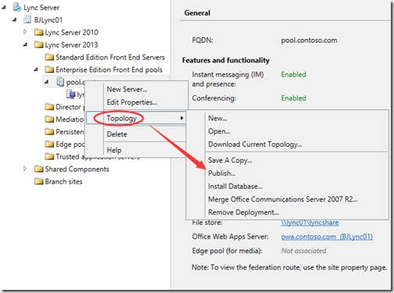Screen dimensions: 394x293
Task: Click Enterprise Edition Front End pools folder icon
Action: 49,70
